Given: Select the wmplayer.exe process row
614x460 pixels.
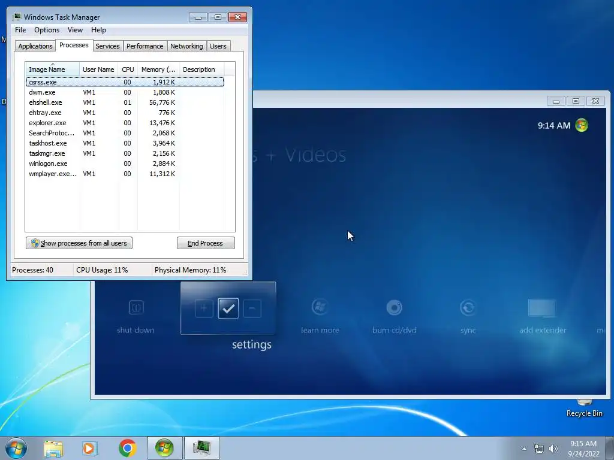Looking at the screenshot, I should coord(125,174).
